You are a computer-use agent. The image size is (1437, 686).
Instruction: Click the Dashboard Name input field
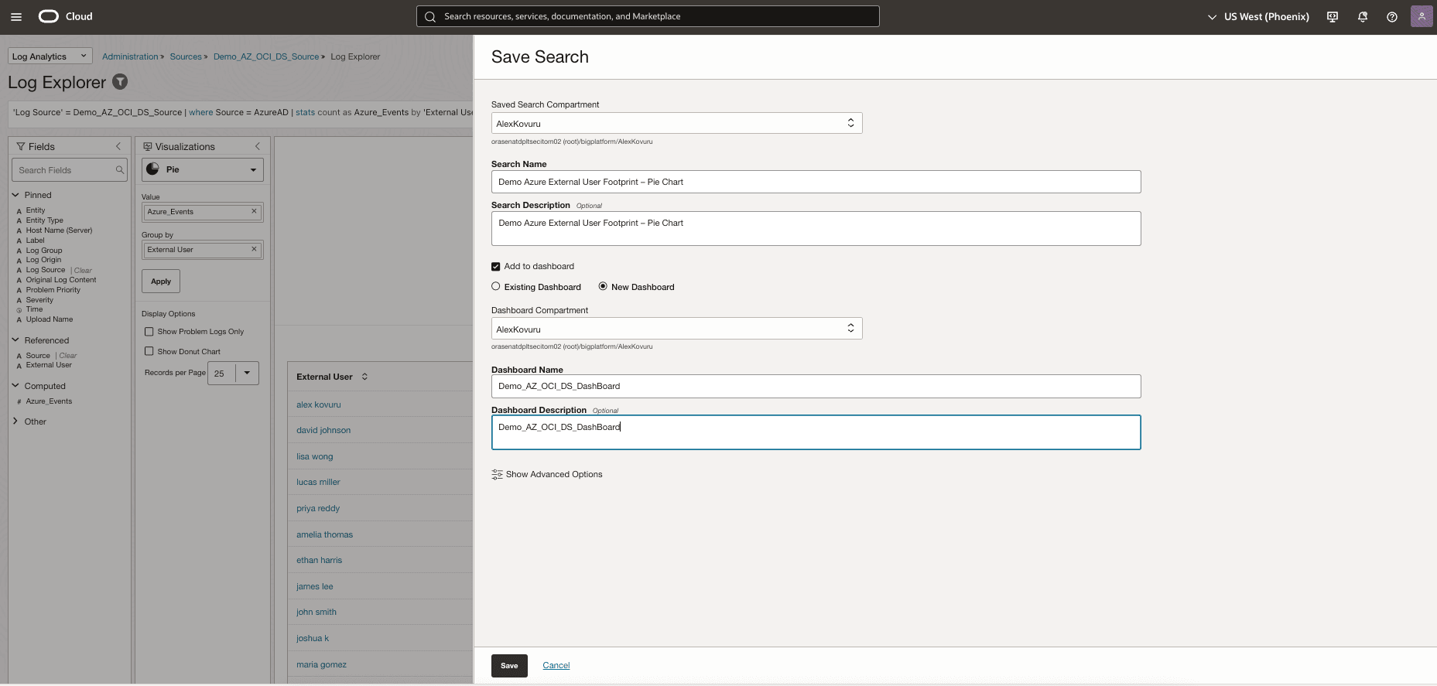click(x=816, y=386)
